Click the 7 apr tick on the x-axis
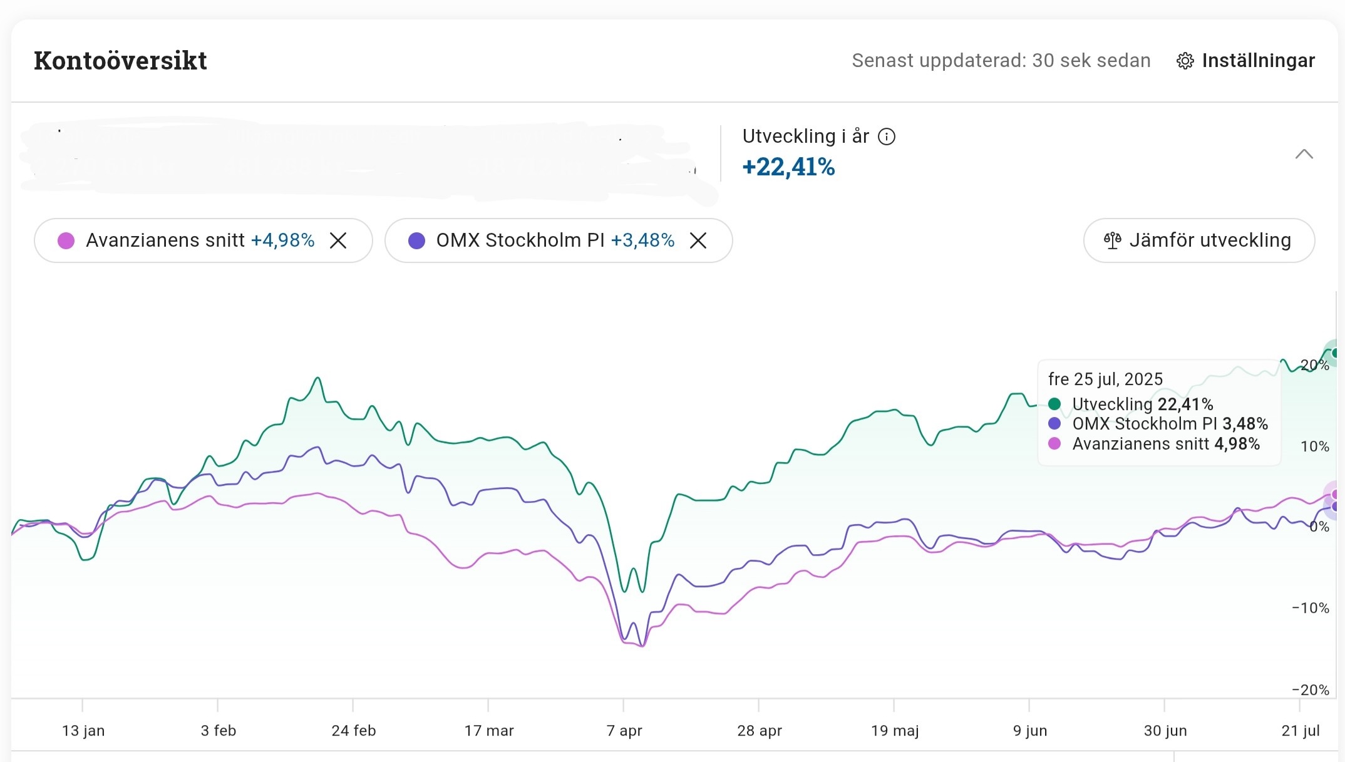The height and width of the screenshot is (762, 1345). [624, 730]
